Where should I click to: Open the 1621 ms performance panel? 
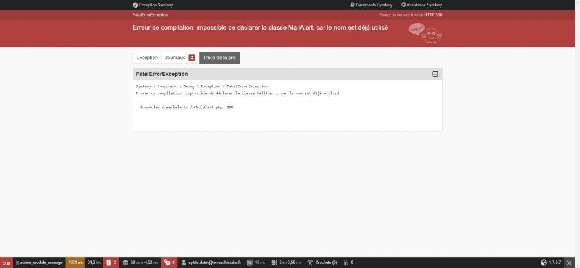[75, 262]
